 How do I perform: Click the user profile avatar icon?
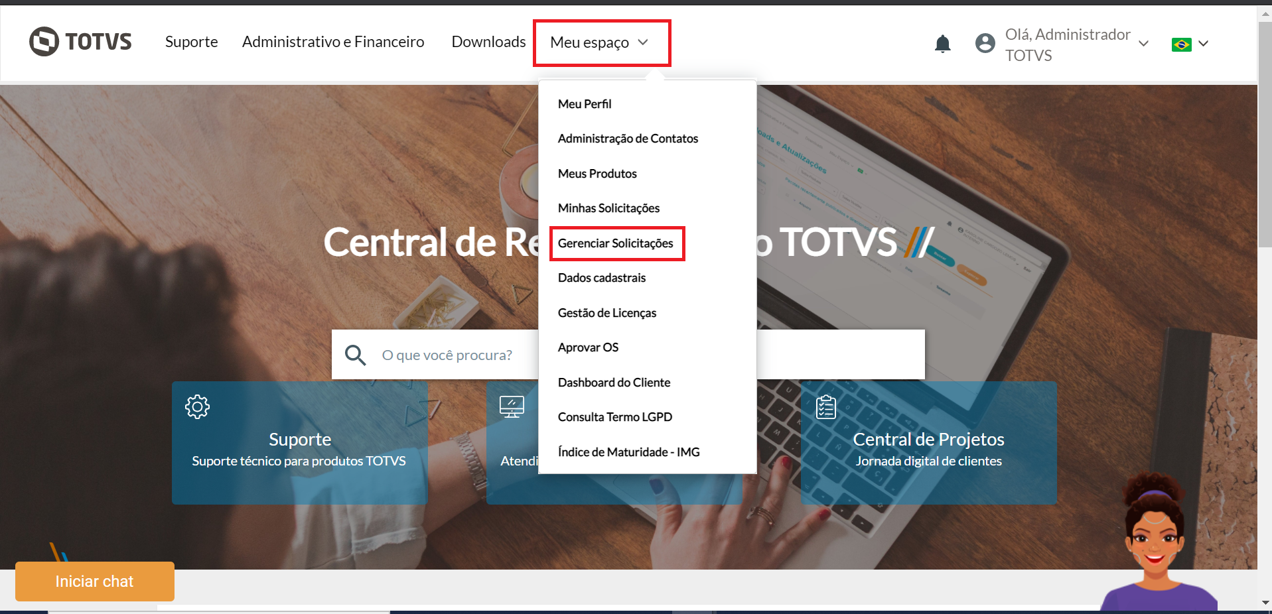(985, 44)
